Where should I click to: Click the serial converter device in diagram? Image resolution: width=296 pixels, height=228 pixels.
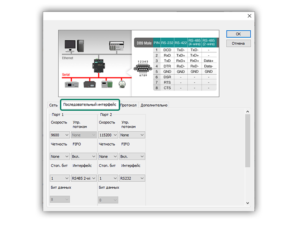tap(99, 65)
